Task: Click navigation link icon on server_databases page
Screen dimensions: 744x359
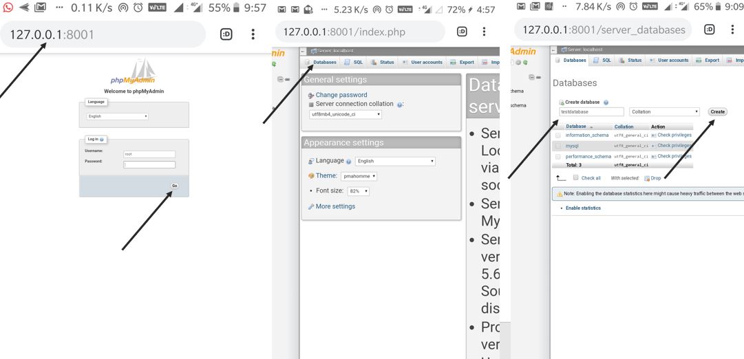Action: (x=538, y=77)
